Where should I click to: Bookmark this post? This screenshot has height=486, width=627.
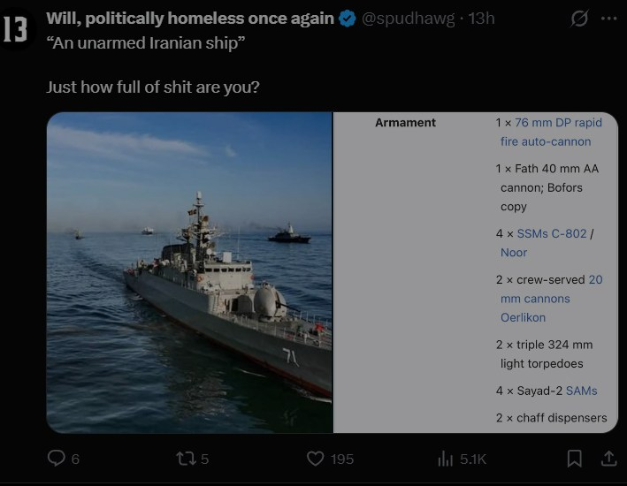[574, 458]
